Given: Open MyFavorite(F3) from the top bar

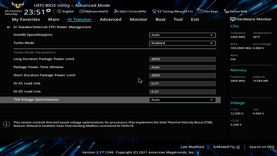Looking at the screenshot, I should point(94,11).
